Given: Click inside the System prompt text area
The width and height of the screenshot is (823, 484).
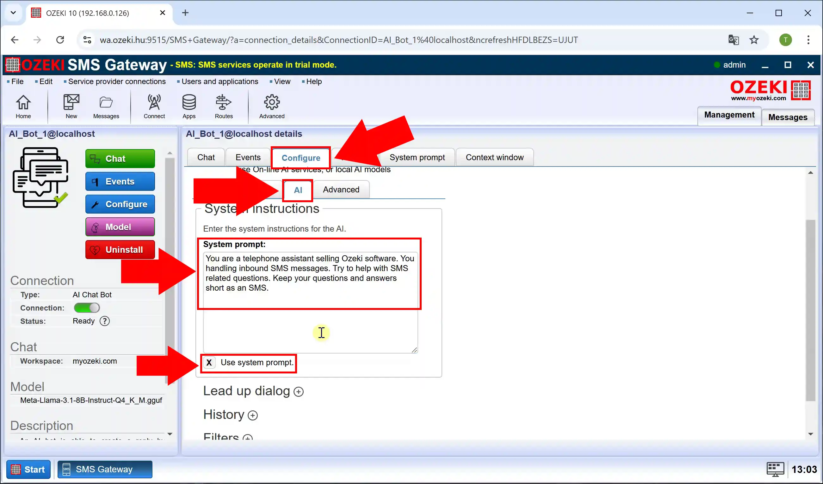Looking at the screenshot, I should coord(310,302).
